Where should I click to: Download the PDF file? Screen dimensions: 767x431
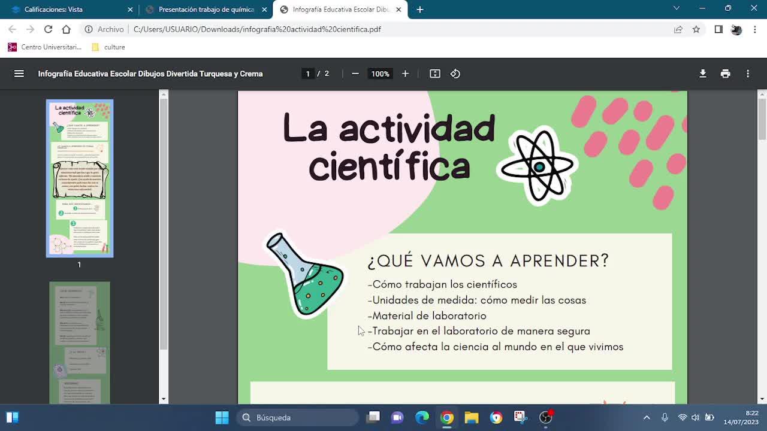[703, 74]
